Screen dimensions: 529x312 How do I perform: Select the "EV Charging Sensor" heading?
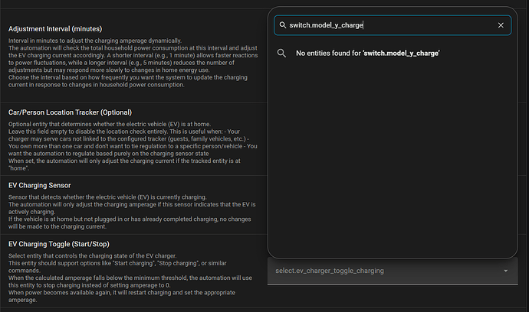coord(39,186)
